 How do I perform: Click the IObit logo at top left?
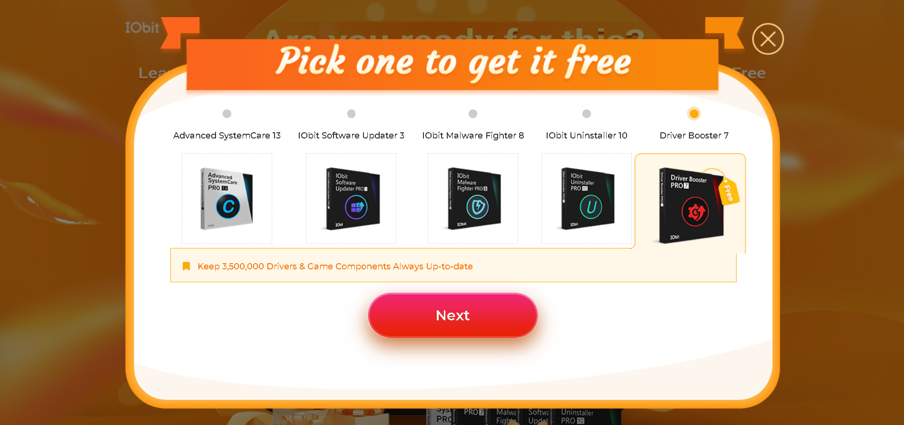coord(142,28)
